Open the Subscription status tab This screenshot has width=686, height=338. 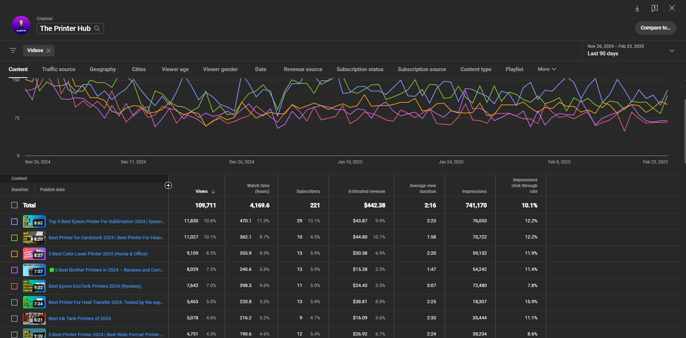[x=360, y=69]
